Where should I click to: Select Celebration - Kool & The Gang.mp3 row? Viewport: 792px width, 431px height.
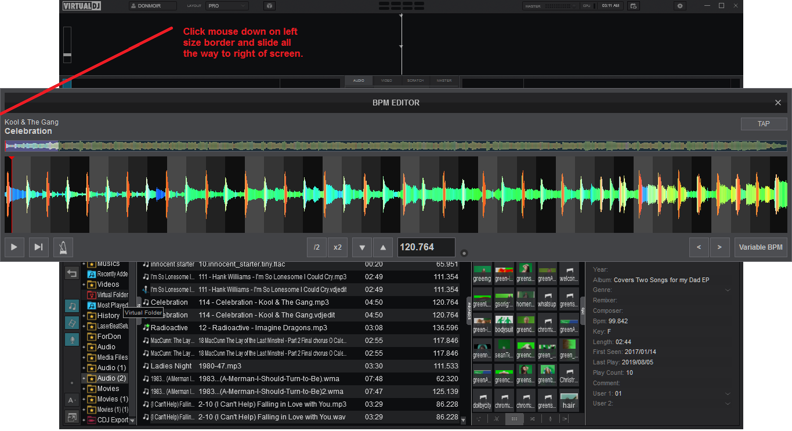point(301,302)
